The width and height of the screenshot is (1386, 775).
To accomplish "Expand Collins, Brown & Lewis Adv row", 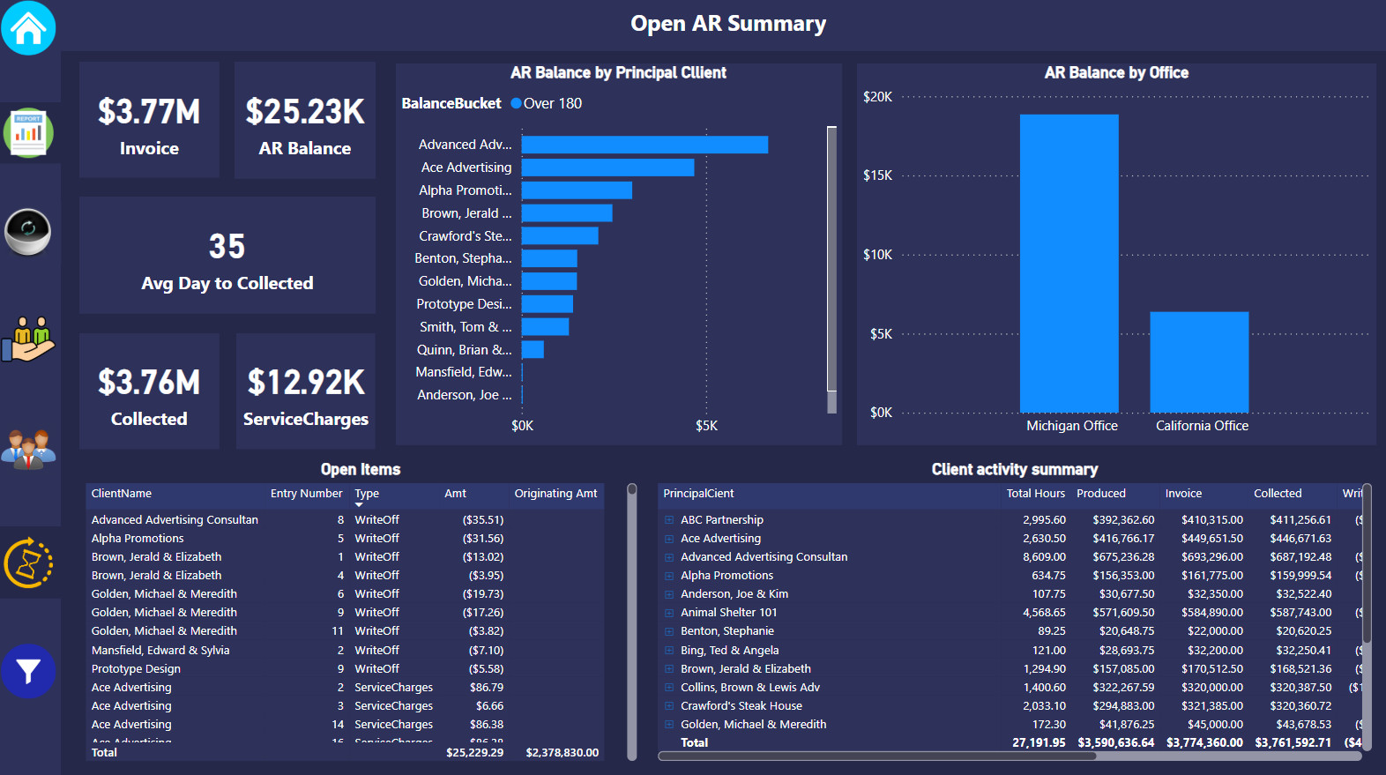I will pyautogui.click(x=669, y=688).
